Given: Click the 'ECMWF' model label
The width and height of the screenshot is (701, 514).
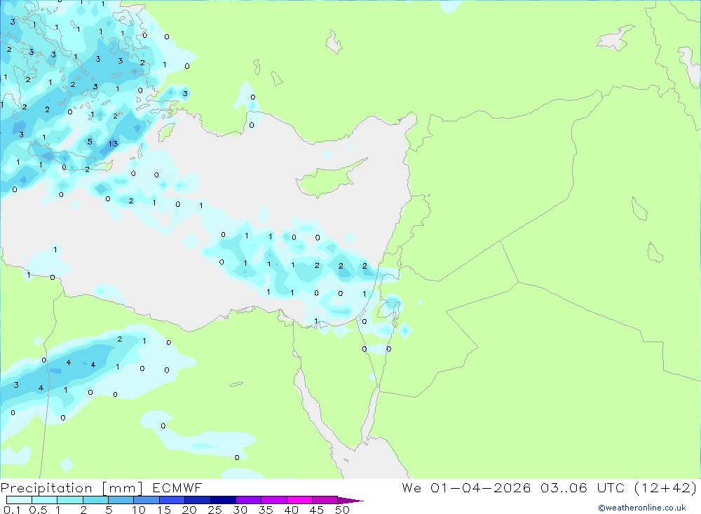Looking at the screenshot, I should tap(177, 487).
